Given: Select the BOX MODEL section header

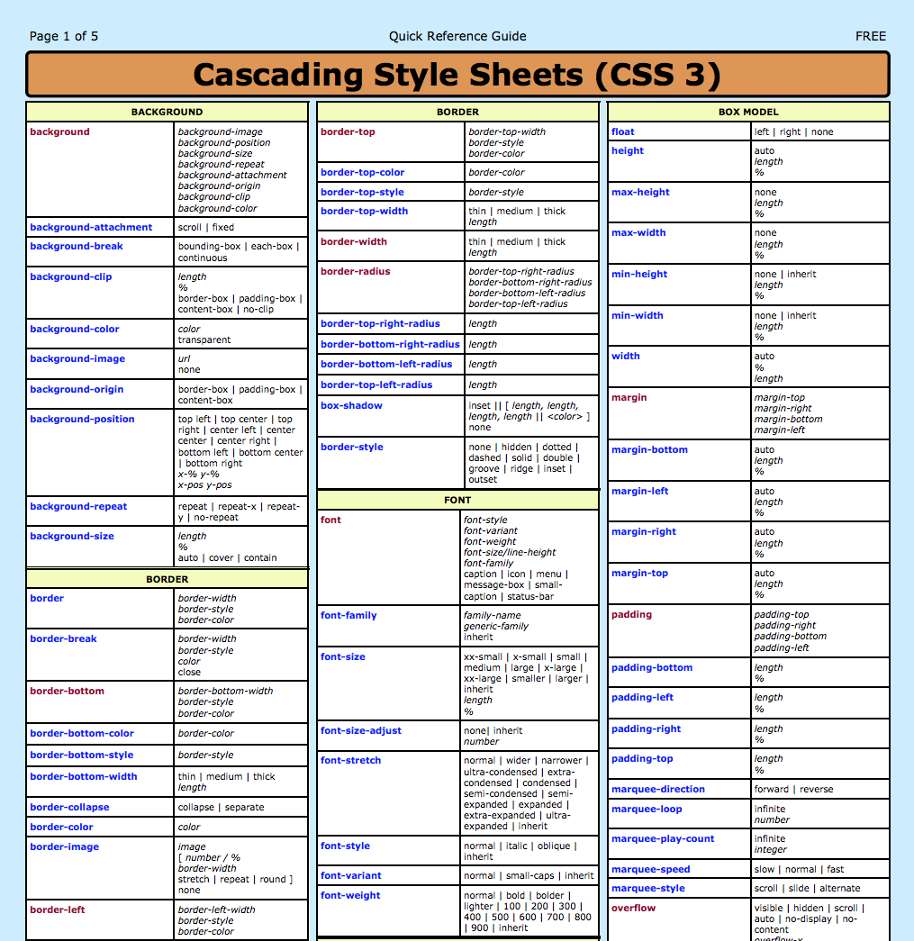Looking at the screenshot, I should 748,112.
